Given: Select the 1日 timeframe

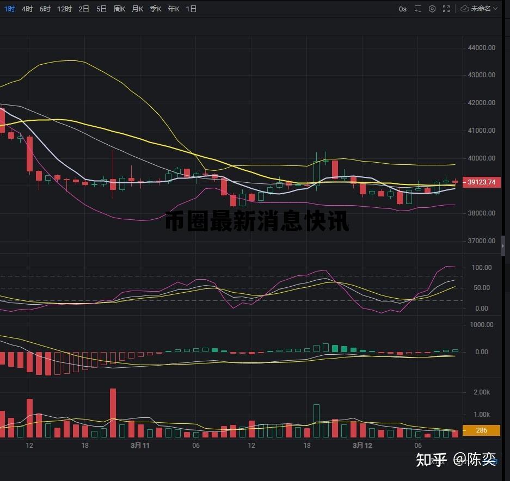Looking at the screenshot, I should coord(191,9).
